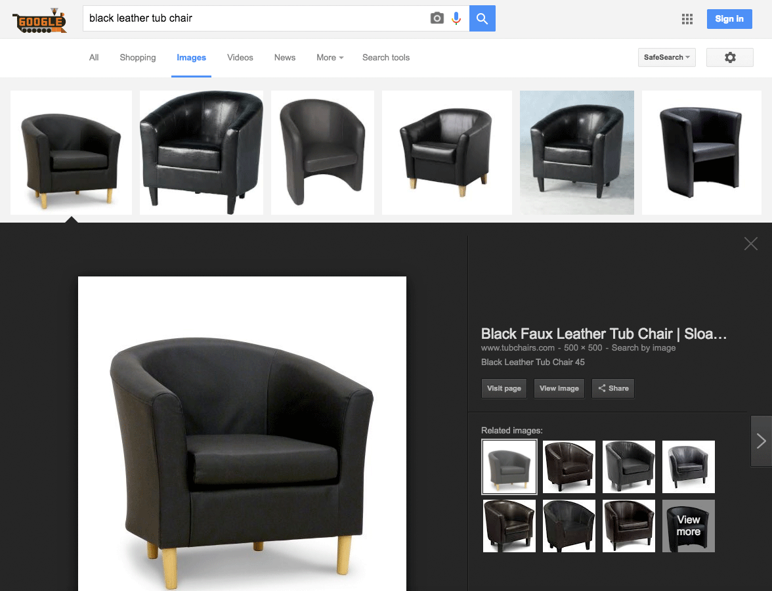Click the Share button
The height and width of the screenshot is (591, 772).
613,388
